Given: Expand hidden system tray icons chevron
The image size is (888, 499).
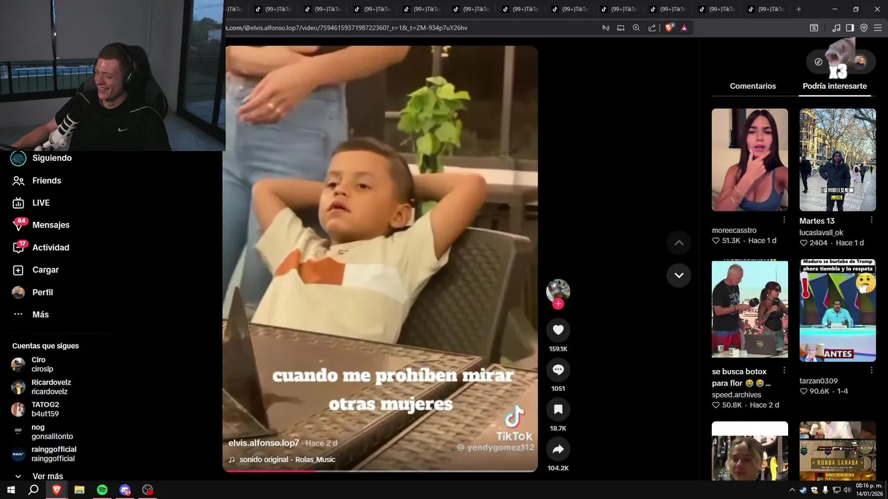Looking at the screenshot, I should 792,490.
